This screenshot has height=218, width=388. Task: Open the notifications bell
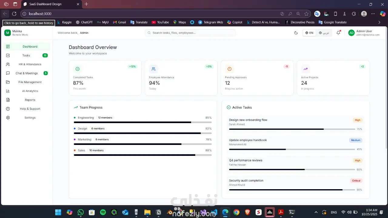point(338,33)
